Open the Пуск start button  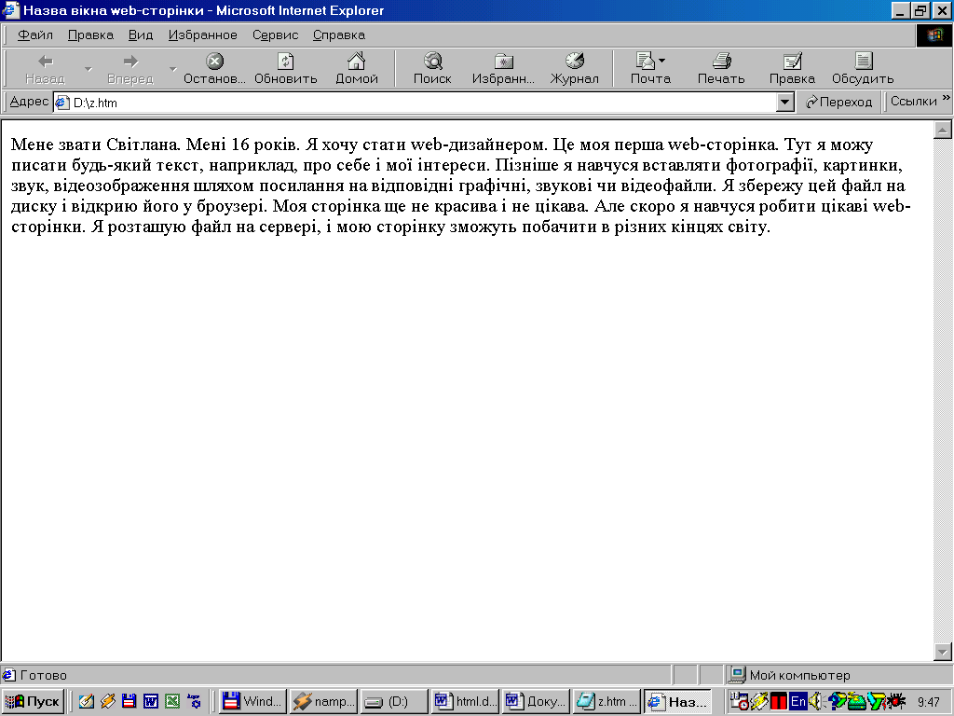(34, 701)
